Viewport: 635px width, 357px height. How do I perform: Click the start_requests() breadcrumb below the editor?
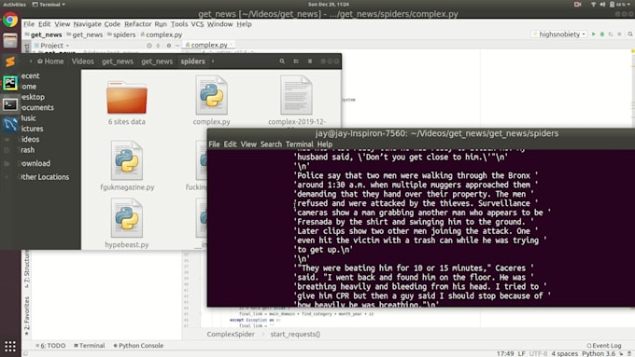point(295,335)
